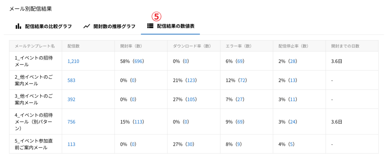Click the 583 delivery count link
387x162 pixels.
tap(71, 80)
